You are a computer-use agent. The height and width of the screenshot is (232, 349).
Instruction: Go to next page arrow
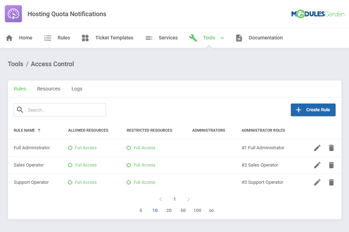point(189,199)
